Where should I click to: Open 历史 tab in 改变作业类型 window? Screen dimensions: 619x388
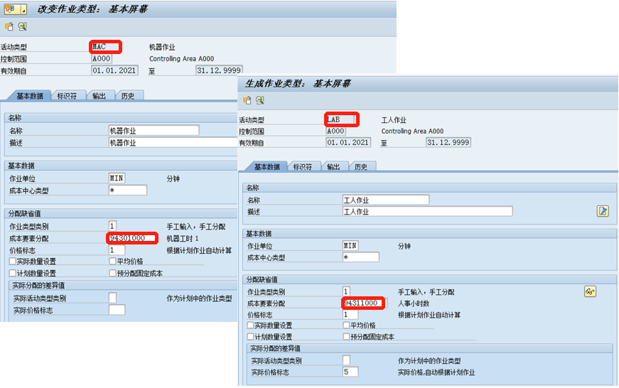[x=127, y=96]
